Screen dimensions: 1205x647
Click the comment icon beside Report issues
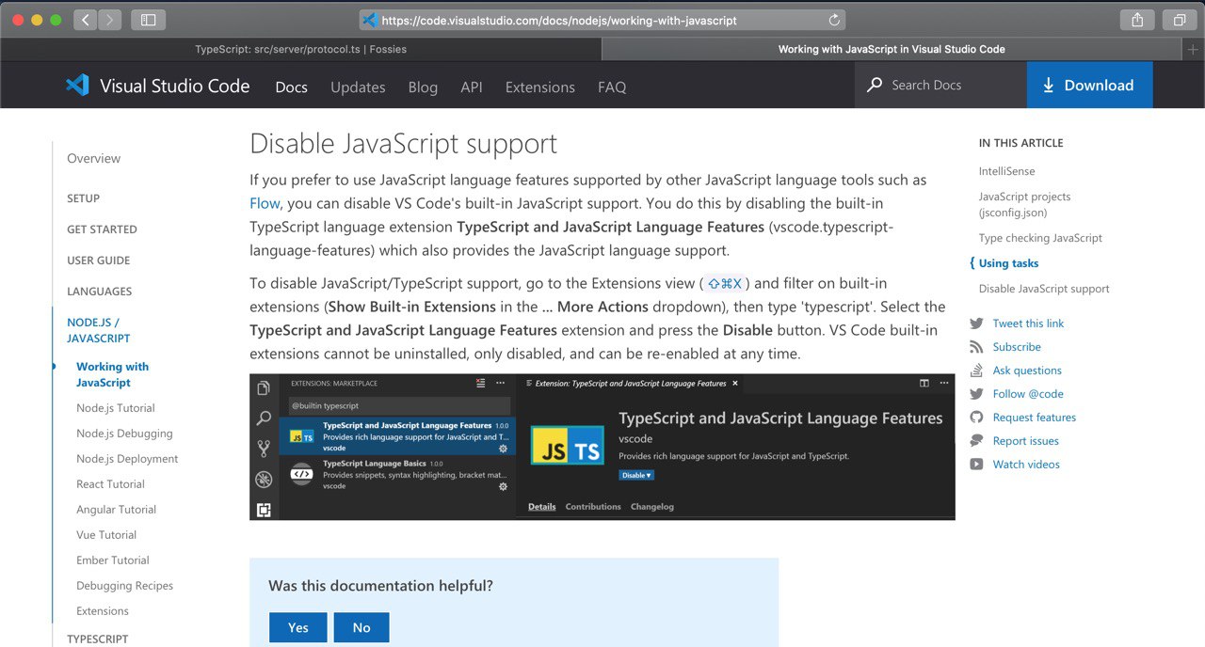click(976, 441)
